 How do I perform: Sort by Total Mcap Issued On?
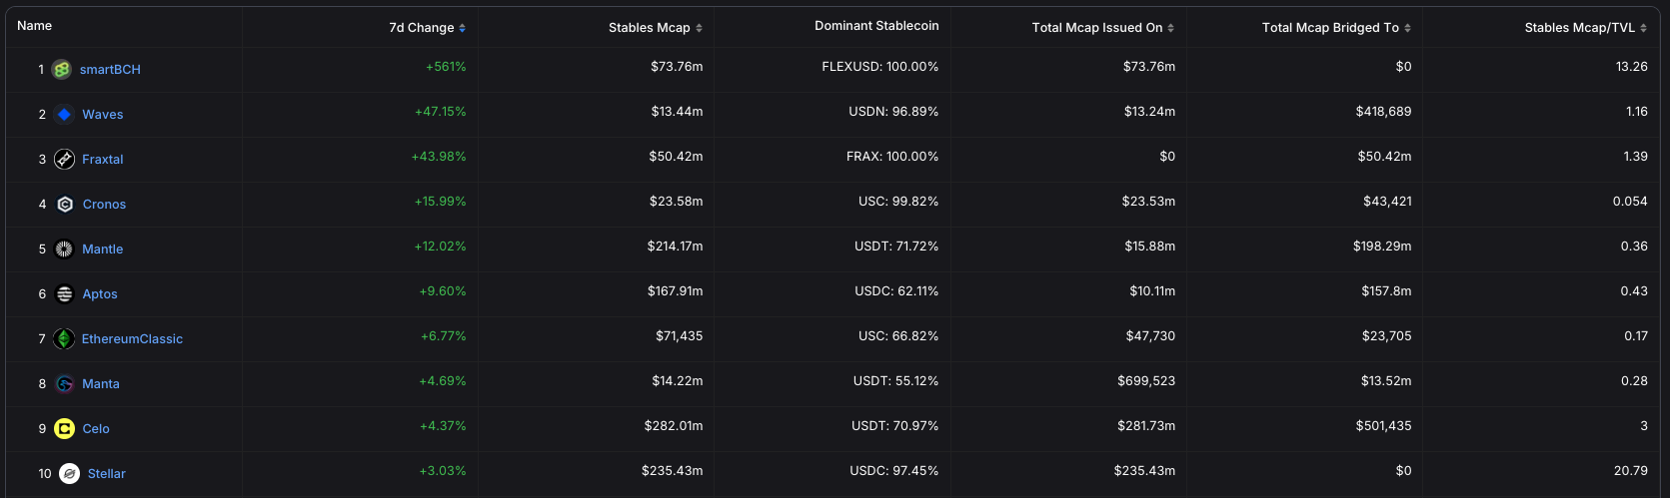1102,28
